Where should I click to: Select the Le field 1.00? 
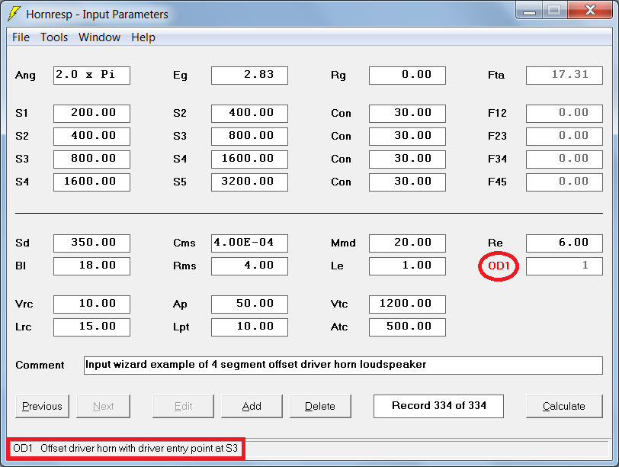[x=407, y=266]
